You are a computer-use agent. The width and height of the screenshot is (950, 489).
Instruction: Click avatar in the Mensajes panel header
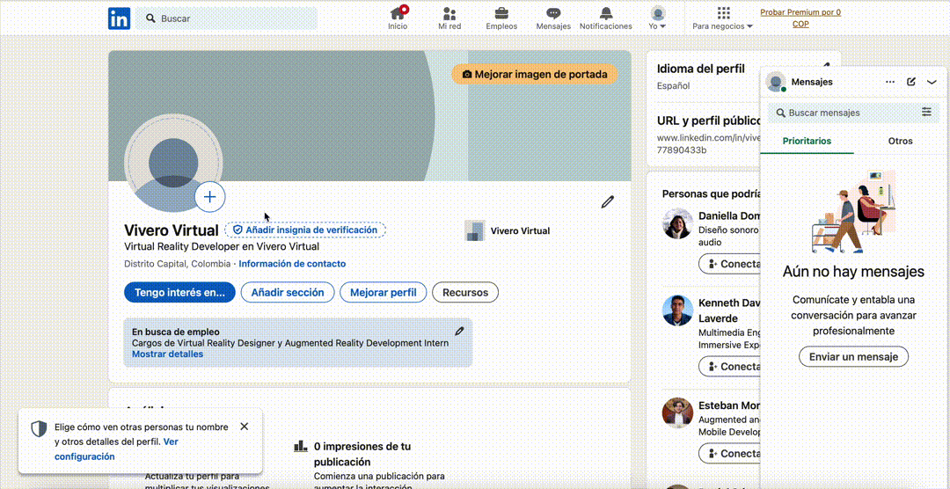coord(776,82)
